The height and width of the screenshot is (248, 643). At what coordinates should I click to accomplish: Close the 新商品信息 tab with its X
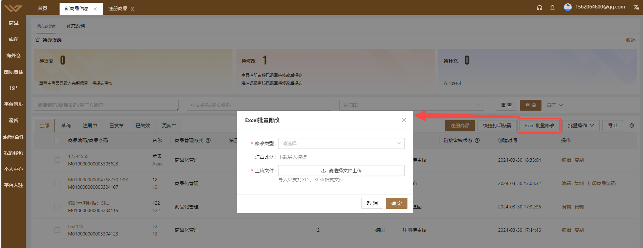(x=95, y=9)
